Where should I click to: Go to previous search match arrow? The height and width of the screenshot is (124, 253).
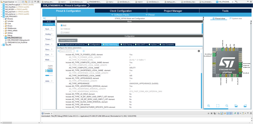(77, 51)
